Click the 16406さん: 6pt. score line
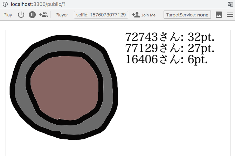 167,59
